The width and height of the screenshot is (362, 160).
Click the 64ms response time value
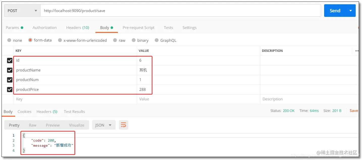(x=314, y=111)
